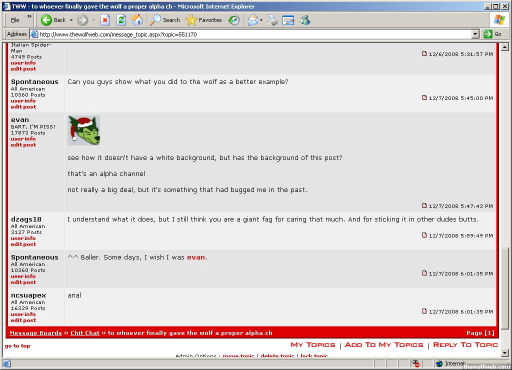Go to the Home page icon

(136, 20)
